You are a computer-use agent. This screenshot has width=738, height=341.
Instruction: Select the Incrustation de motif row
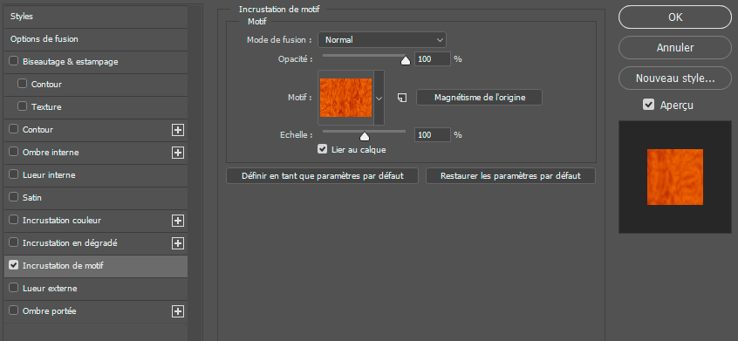pos(96,266)
